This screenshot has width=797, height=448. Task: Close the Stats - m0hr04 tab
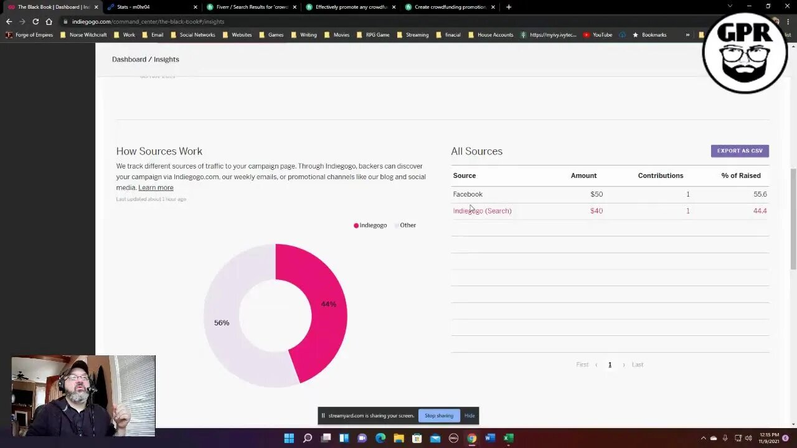click(195, 7)
